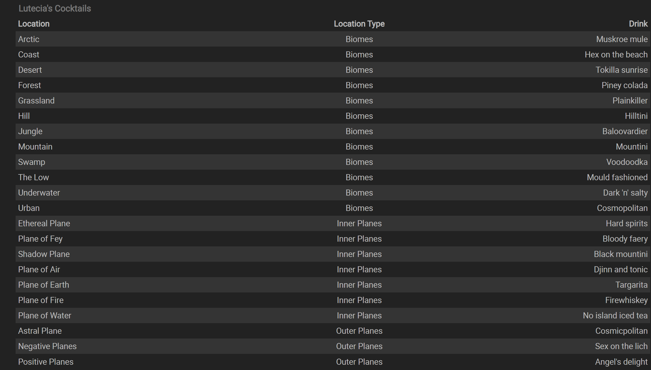Viewport: 651px width, 370px height.
Task: Click Inner Planes in Plane of Air row
Action: pyautogui.click(x=359, y=269)
